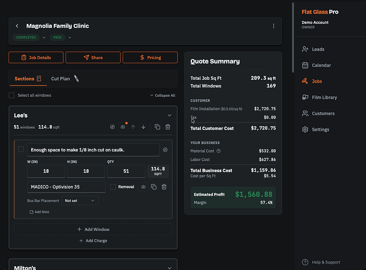This screenshot has width=366, height=270.
Task: Add Window to Lee's section
Action: pyautogui.click(x=93, y=230)
